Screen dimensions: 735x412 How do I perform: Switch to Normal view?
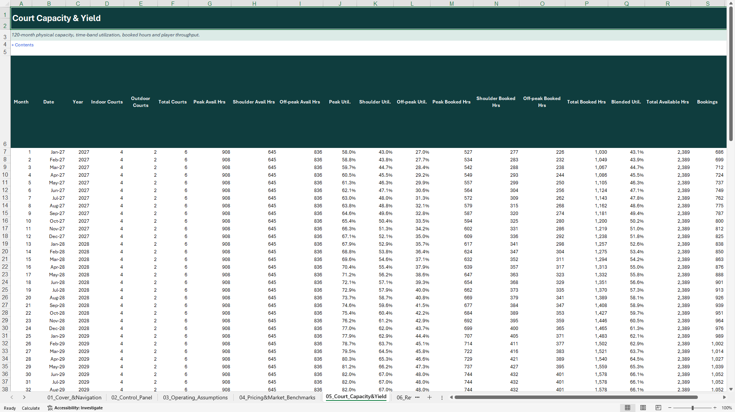(627, 408)
